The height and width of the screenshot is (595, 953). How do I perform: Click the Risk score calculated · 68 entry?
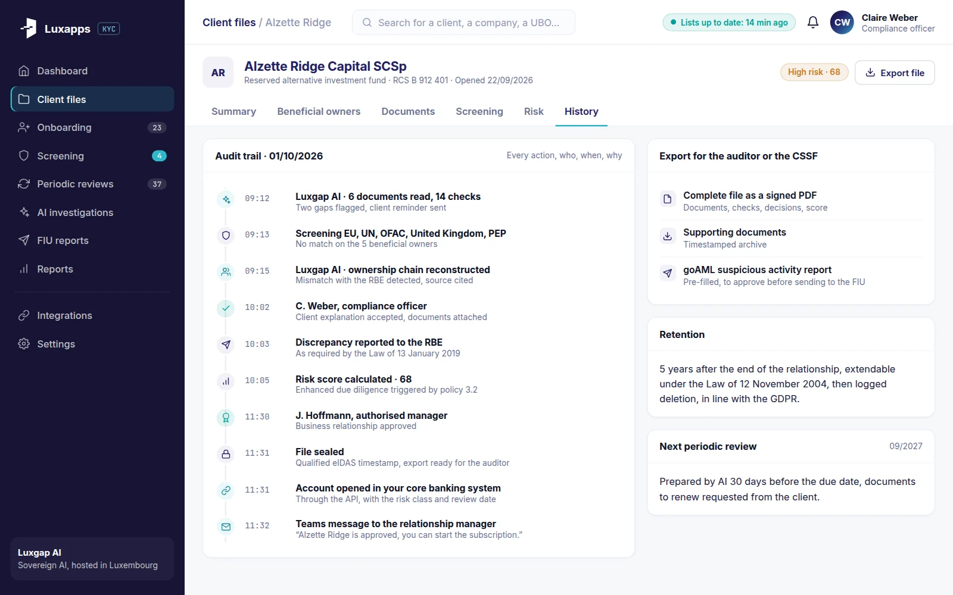click(419, 384)
